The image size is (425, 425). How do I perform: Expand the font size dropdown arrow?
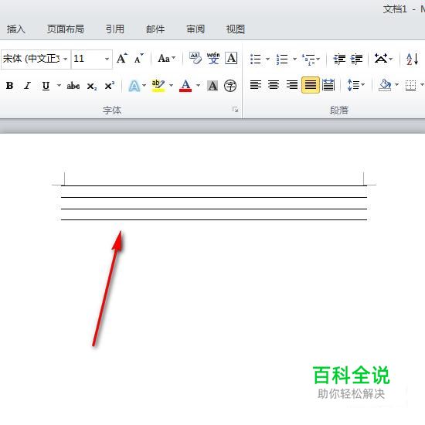(107, 59)
